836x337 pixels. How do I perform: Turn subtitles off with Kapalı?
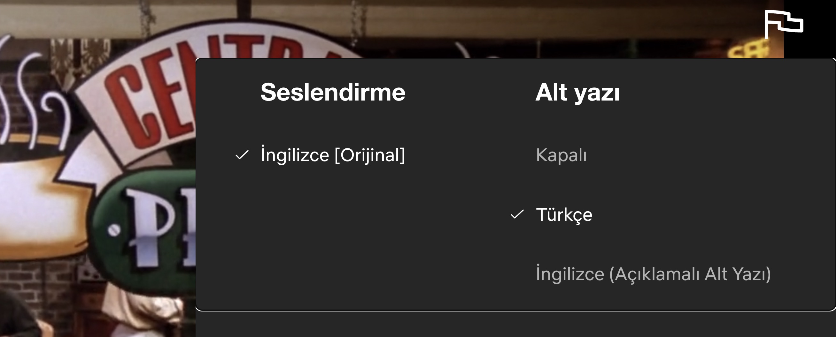[561, 155]
